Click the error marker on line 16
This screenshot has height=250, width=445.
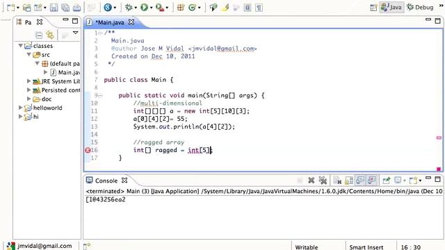[88, 150]
